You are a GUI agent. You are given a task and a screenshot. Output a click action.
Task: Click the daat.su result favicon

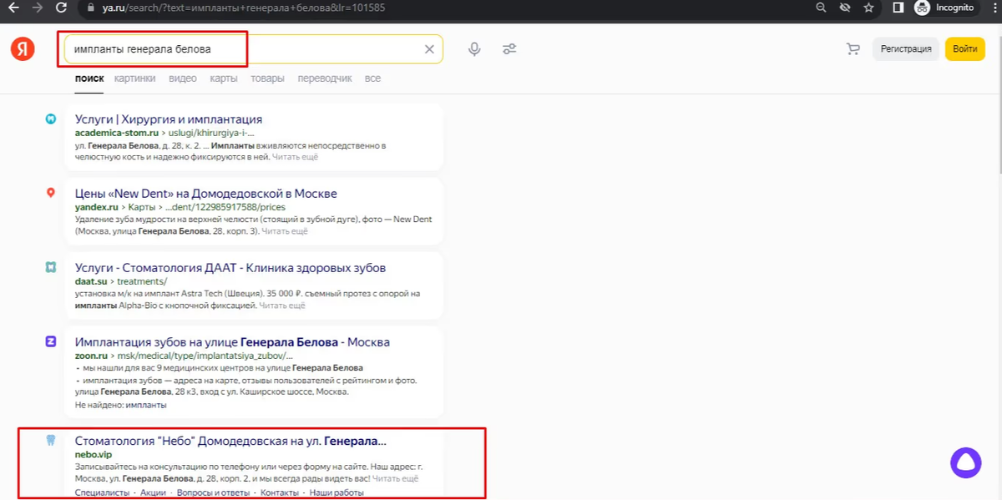pyautogui.click(x=51, y=268)
